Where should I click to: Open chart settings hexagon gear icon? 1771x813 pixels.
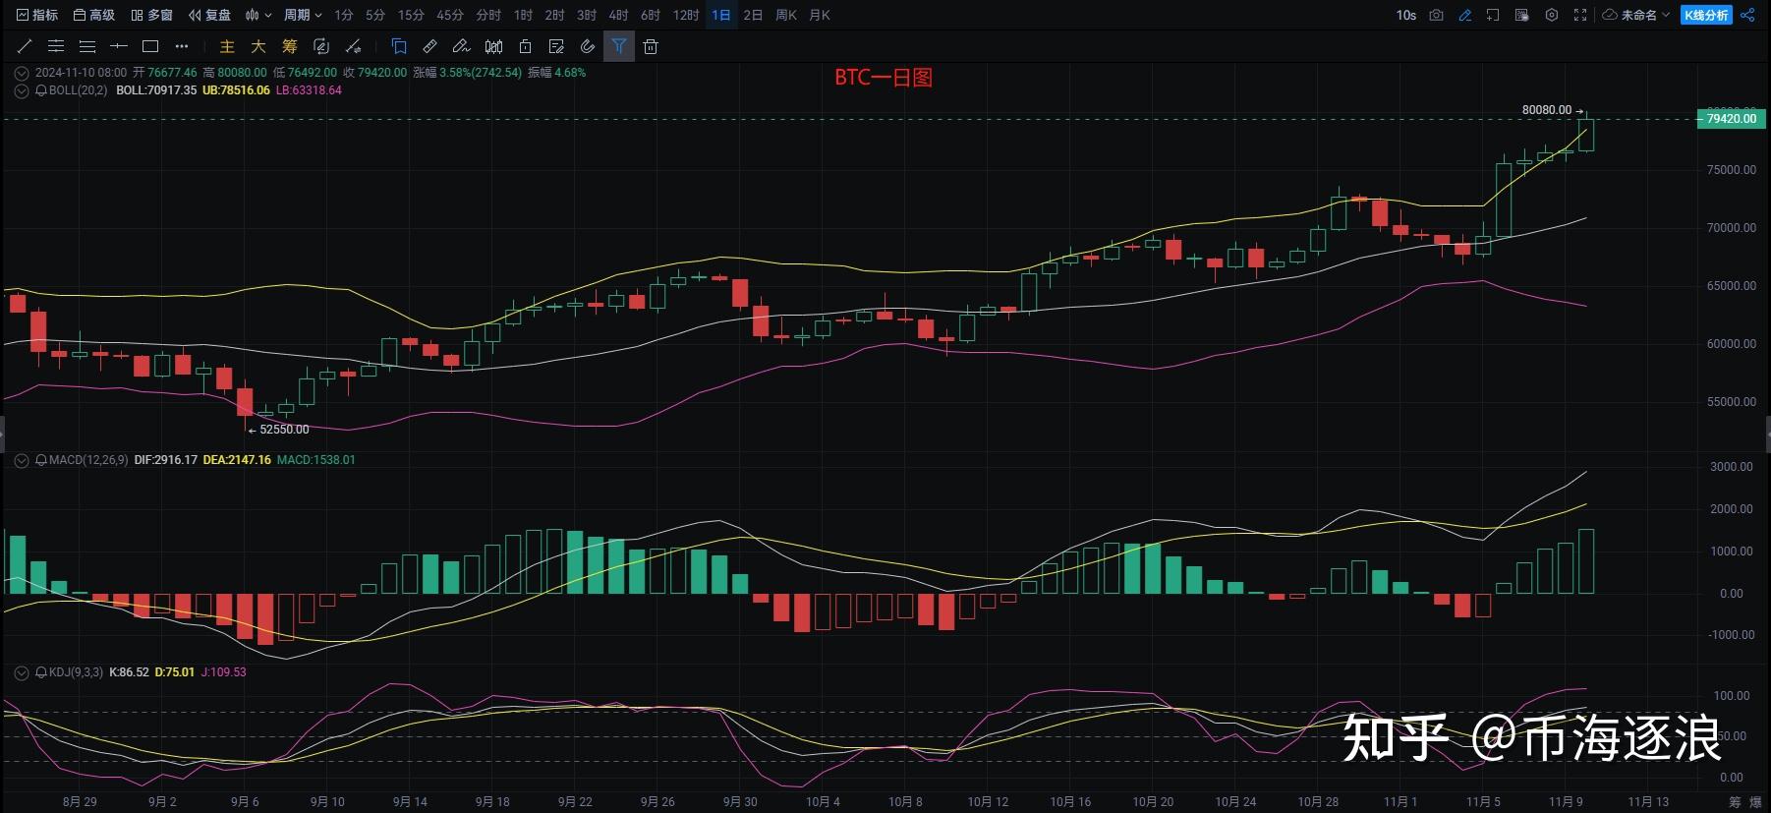pos(1552,15)
